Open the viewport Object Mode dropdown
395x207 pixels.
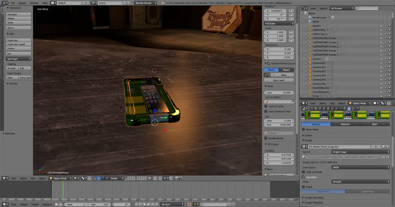tap(60, 179)
